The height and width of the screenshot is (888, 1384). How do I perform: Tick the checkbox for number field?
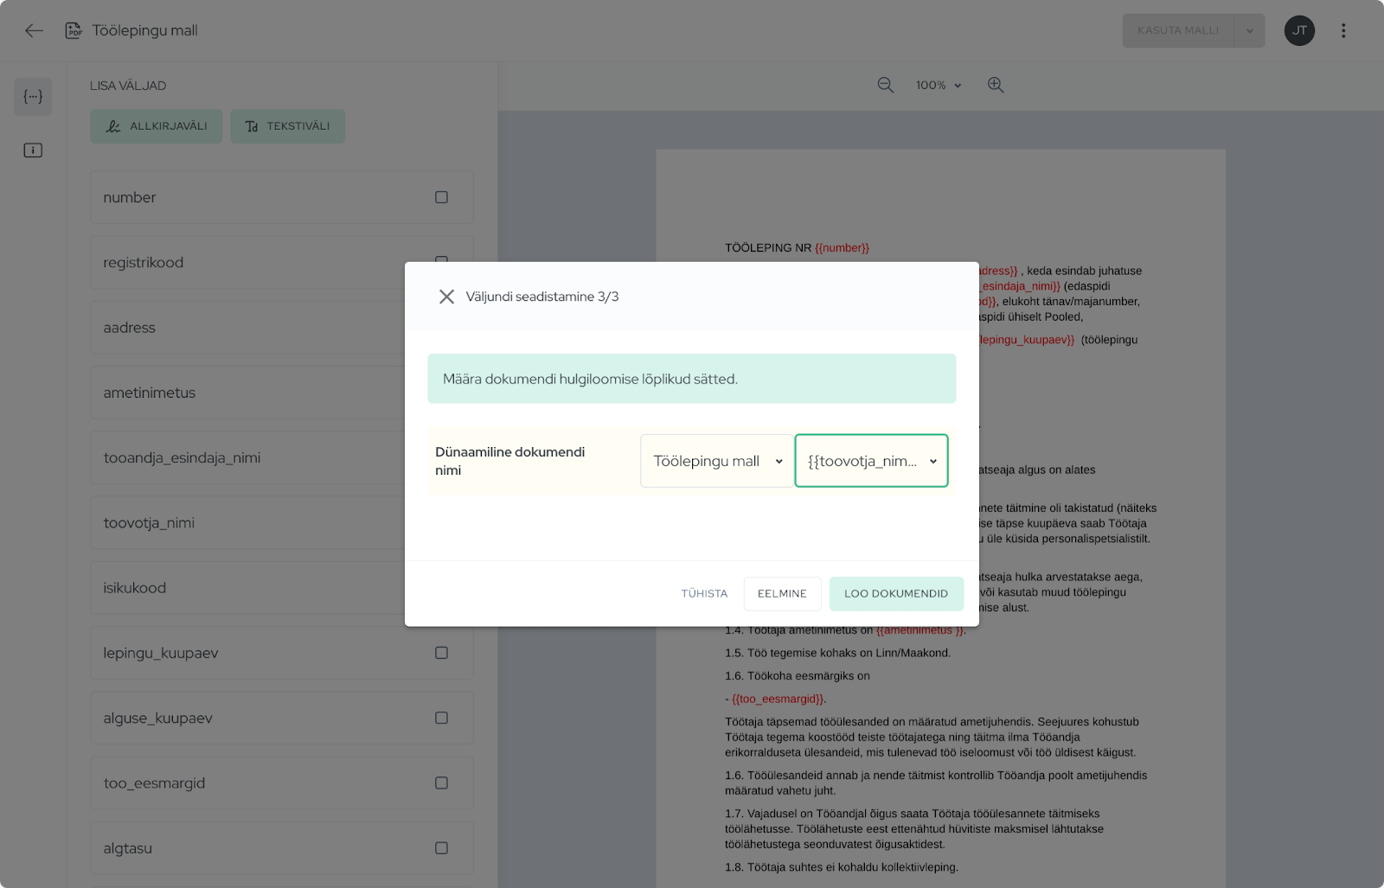click(441, 197)
